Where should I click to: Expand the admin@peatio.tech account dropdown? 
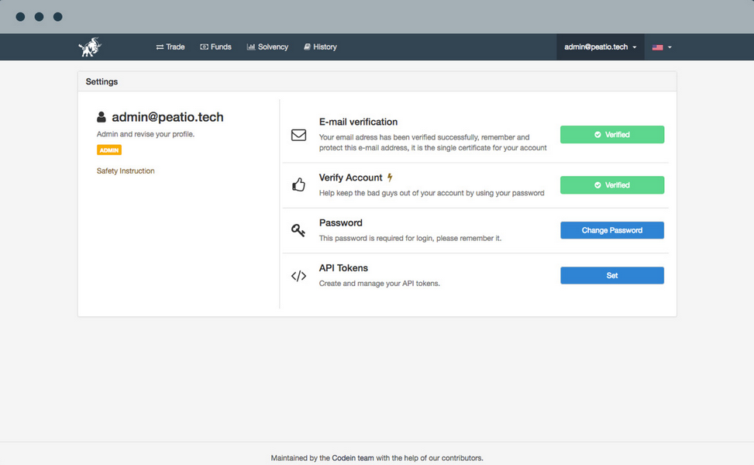[x=600, y=46]
